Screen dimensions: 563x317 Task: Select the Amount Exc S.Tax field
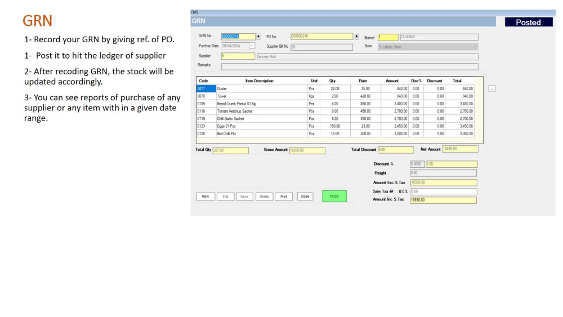click(444, 182)
